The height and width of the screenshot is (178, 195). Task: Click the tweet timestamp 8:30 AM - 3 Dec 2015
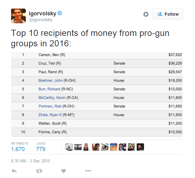31,161
